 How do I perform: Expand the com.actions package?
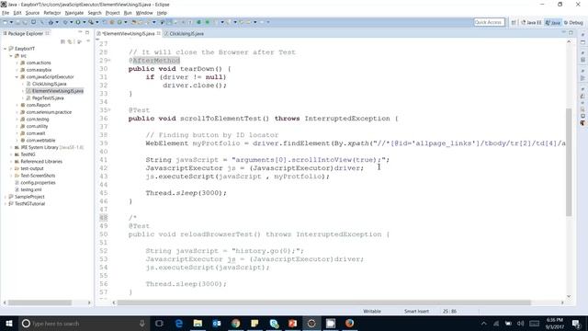click(17, 63)
